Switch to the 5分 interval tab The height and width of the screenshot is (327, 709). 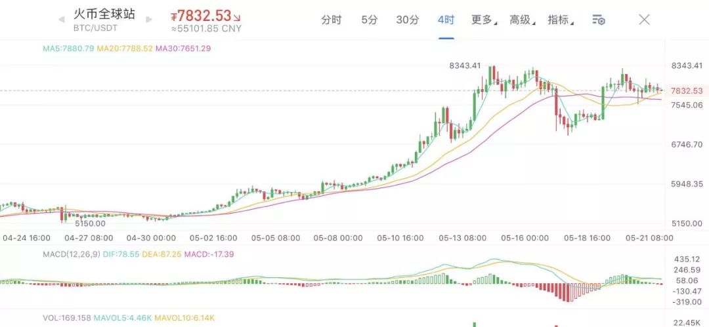pyautogui.click(x=370, y=20)
